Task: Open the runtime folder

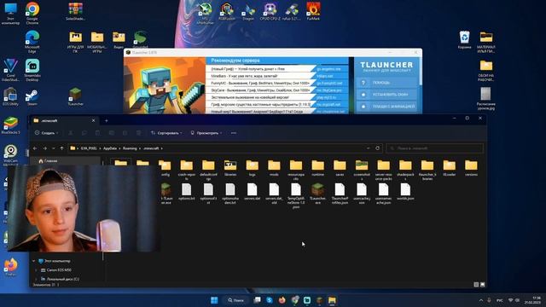Action: pyautogui.click(x=318, y=168)
